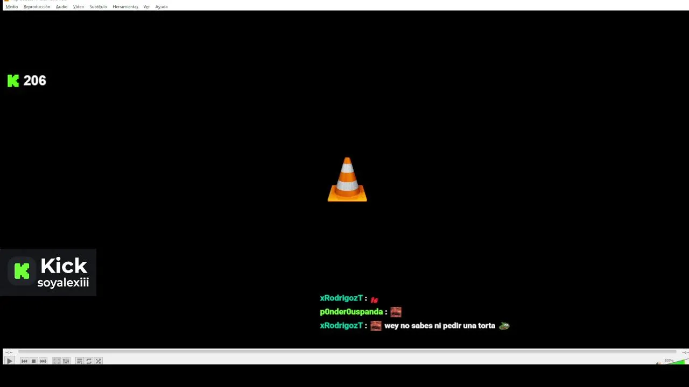This screenshot has width=689, height=387.
Task: Show extended settings equalizer panel
Action: point(66,361)
